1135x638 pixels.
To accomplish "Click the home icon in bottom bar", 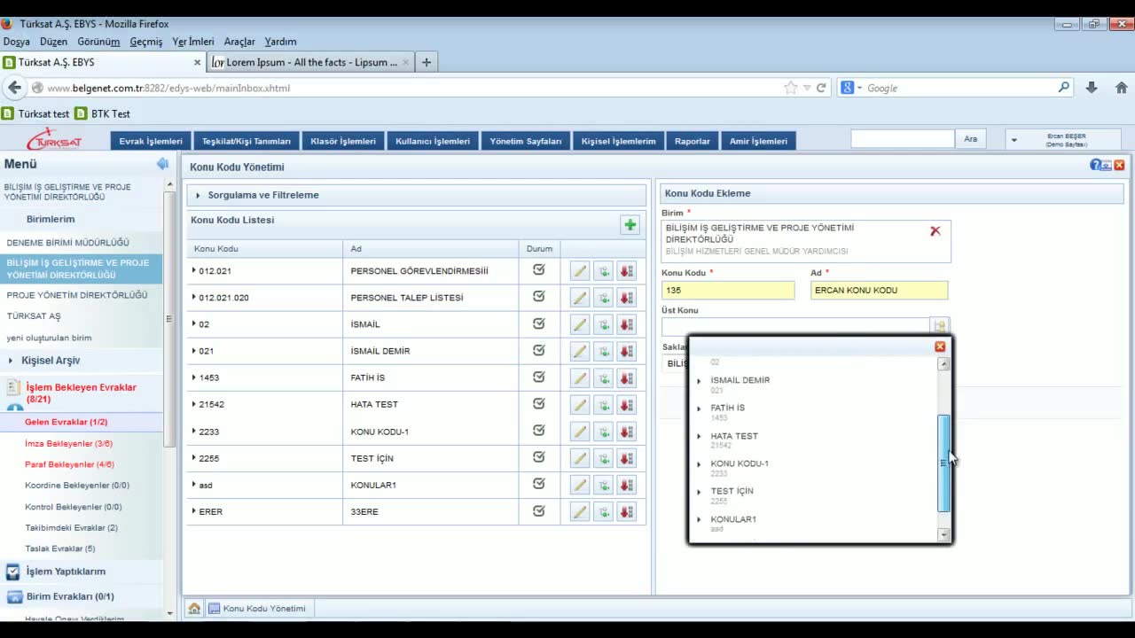I will 194,609.
